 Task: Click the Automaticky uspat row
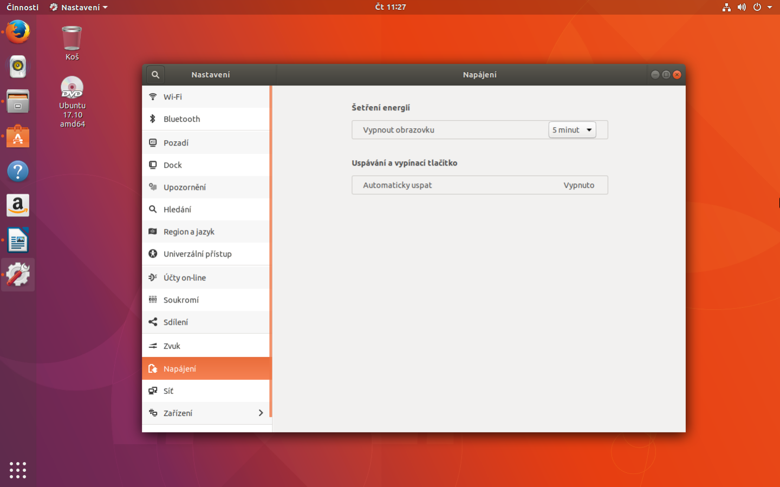click(479, 185)
